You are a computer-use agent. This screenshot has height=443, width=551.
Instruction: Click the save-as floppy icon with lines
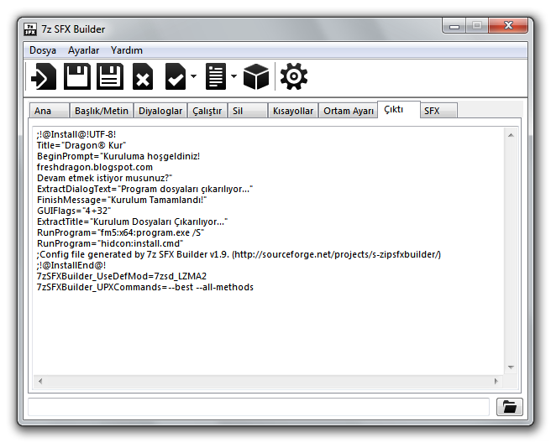coord(110,76)
